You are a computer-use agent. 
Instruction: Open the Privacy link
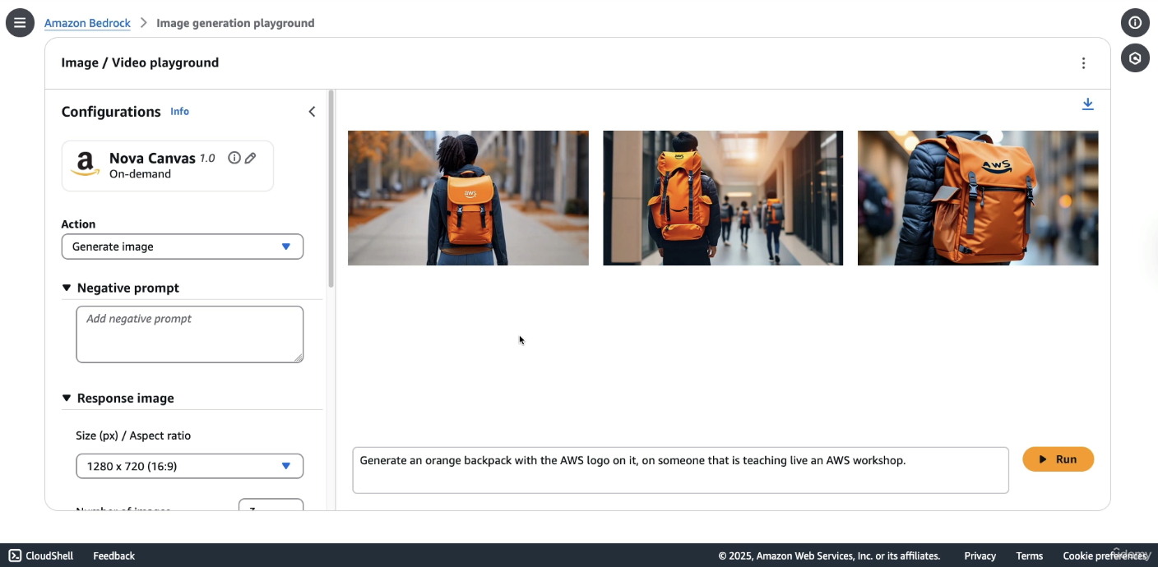(980, 555)
